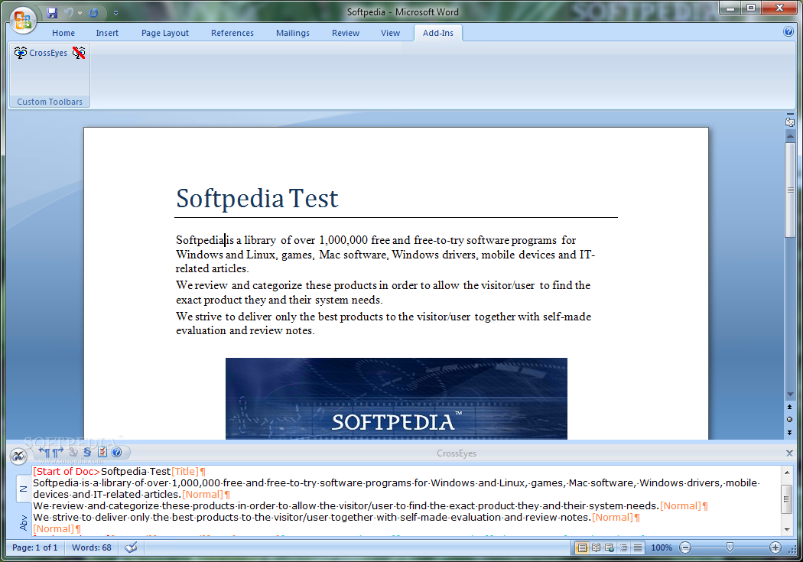803x562 pixels.
Task: Click the round CrossEyes logo button in pane
Action: tap(18, 456)
